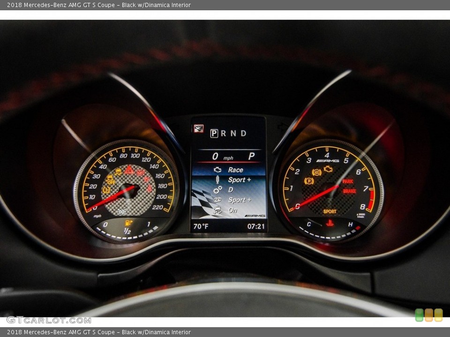450x337 pixels.
Task: Click the 0 mph digital speed readout
Action: pyautogui.click(x=223, y=156)
